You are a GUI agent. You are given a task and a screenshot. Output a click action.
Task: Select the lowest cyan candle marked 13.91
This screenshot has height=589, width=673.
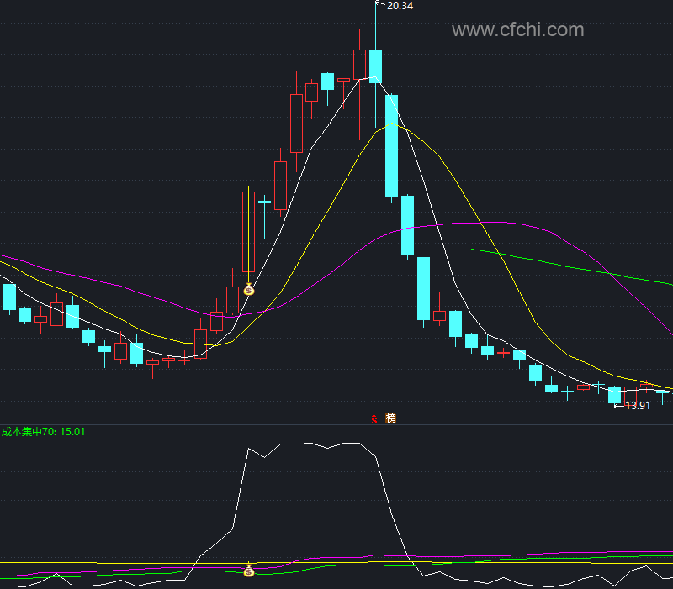click(x=615, y=395)
